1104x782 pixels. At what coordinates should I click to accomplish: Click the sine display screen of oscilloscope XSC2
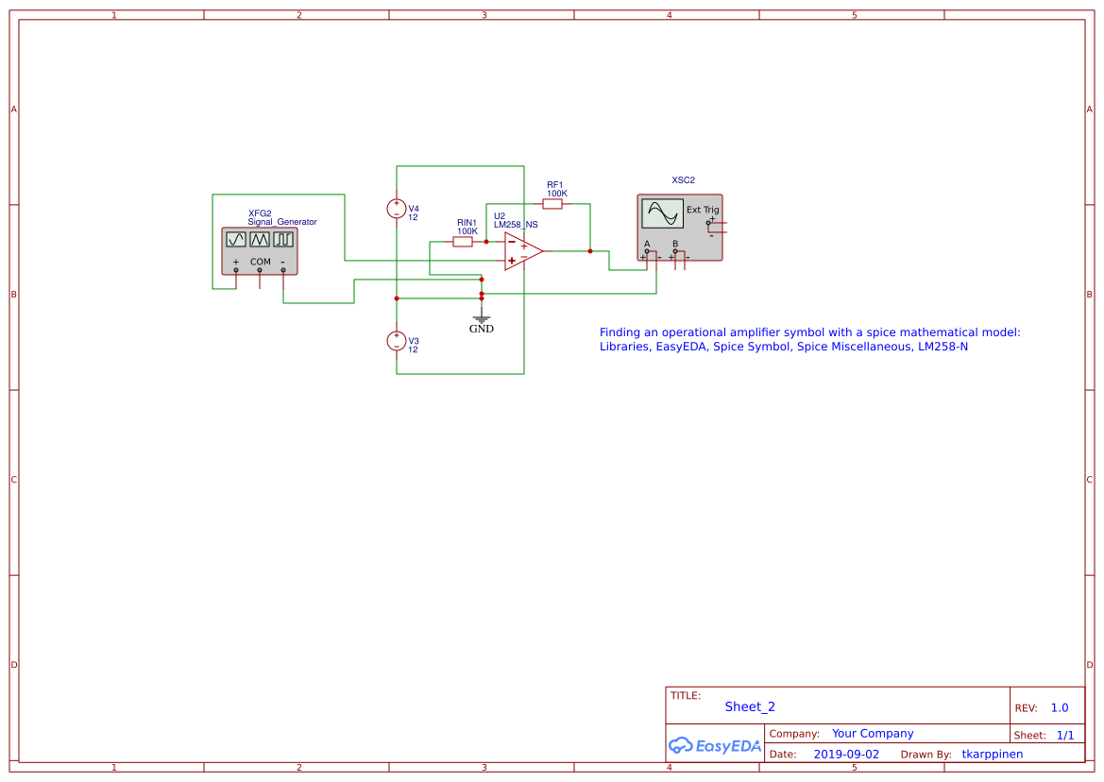(663, 213)
